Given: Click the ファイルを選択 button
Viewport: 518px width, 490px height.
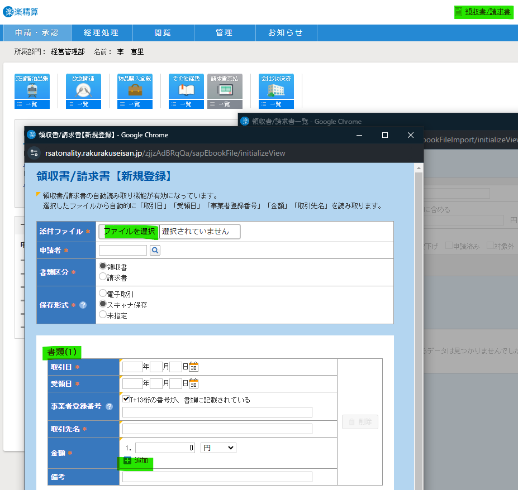Looking at the screenshot, I should coord(129,232).
